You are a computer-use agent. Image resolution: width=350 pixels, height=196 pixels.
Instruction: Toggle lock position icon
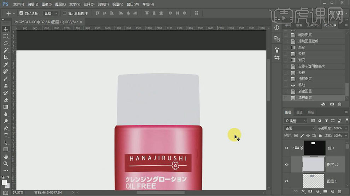click(x=308, y=135)
